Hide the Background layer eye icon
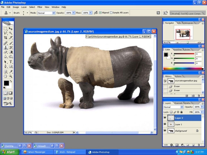Screen dimensions: 207x155 click(x=165, y=131)
